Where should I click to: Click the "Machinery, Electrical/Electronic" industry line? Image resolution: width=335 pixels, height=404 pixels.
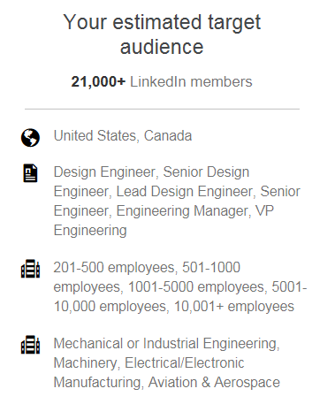[148, 363]
